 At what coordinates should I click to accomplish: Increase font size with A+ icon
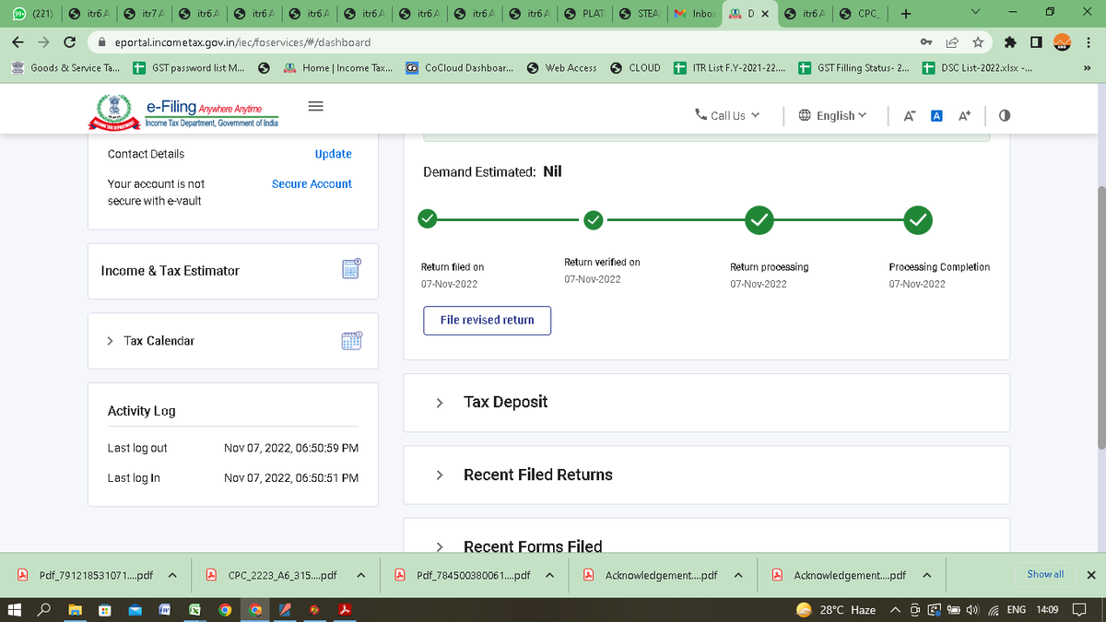point(965,115)
